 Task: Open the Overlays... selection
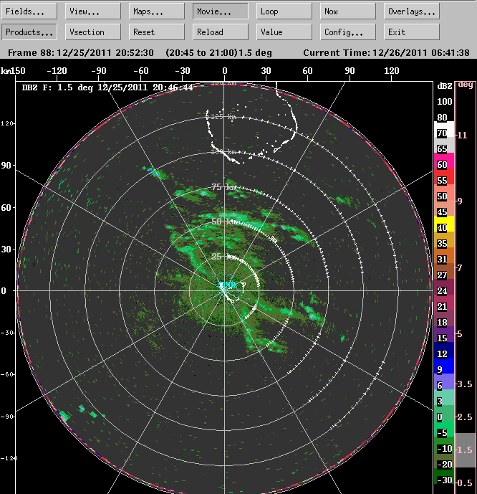[412, 11]
